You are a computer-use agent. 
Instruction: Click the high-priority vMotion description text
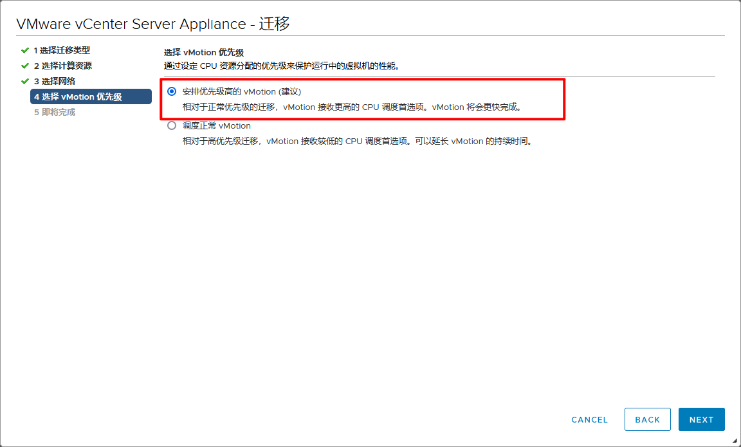(352, 107)
